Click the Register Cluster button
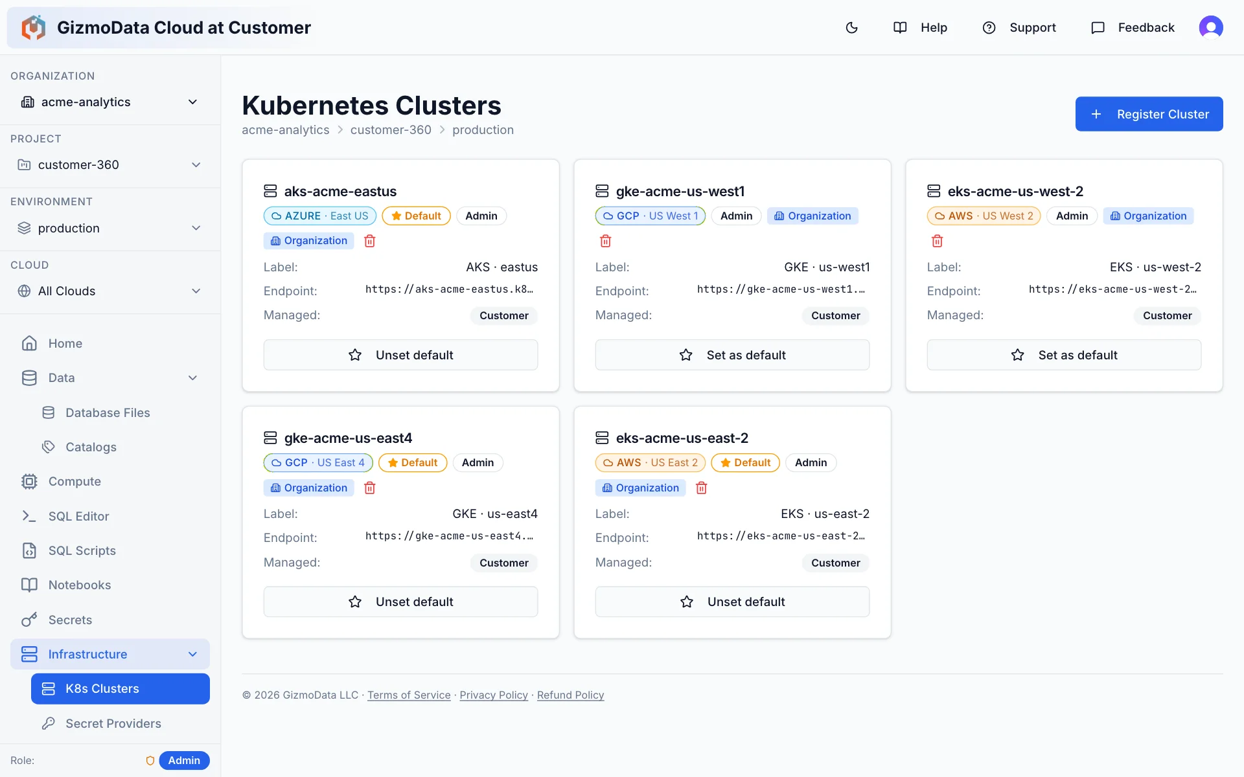This screenshot has width=1244, height=777. (x=1149, y=114)
